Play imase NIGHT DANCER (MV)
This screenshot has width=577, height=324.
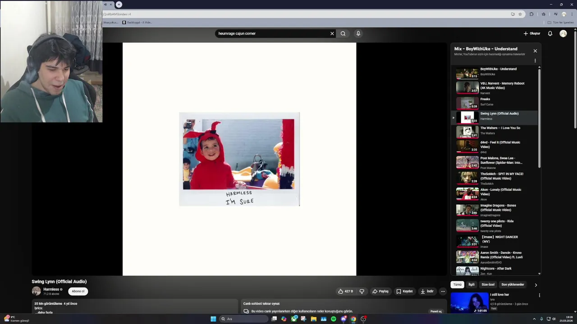(495, 241)
